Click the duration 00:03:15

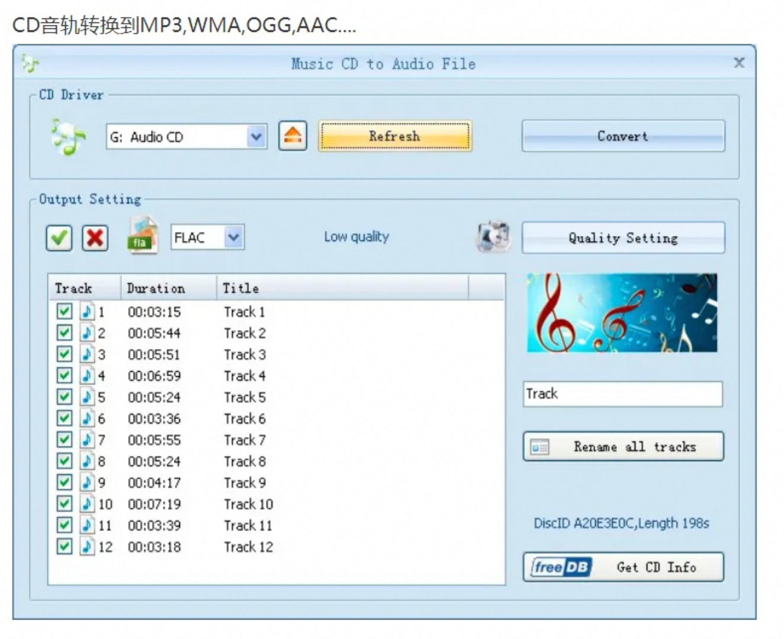click(x=155, y=312)
